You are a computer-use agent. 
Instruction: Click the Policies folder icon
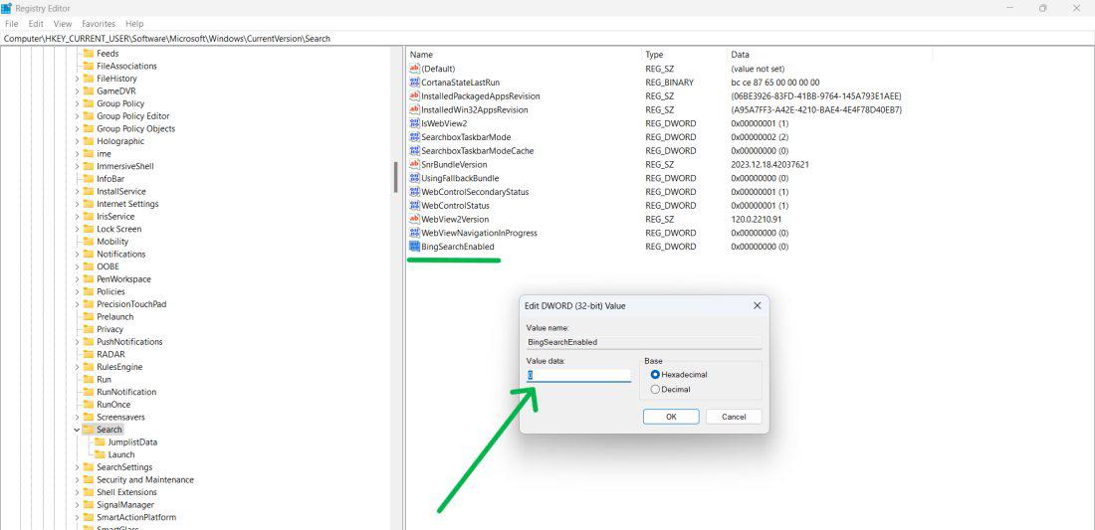[x=88, y=291]
